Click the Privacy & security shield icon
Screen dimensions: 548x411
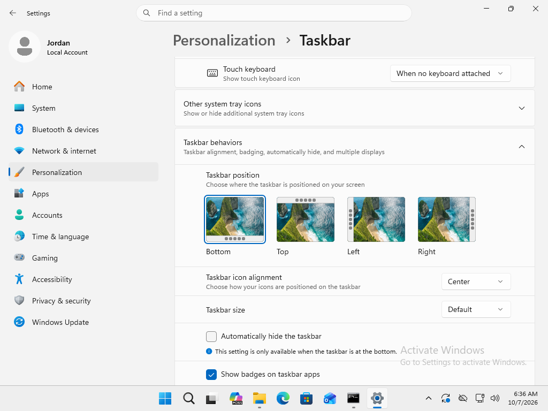point(19,300)
